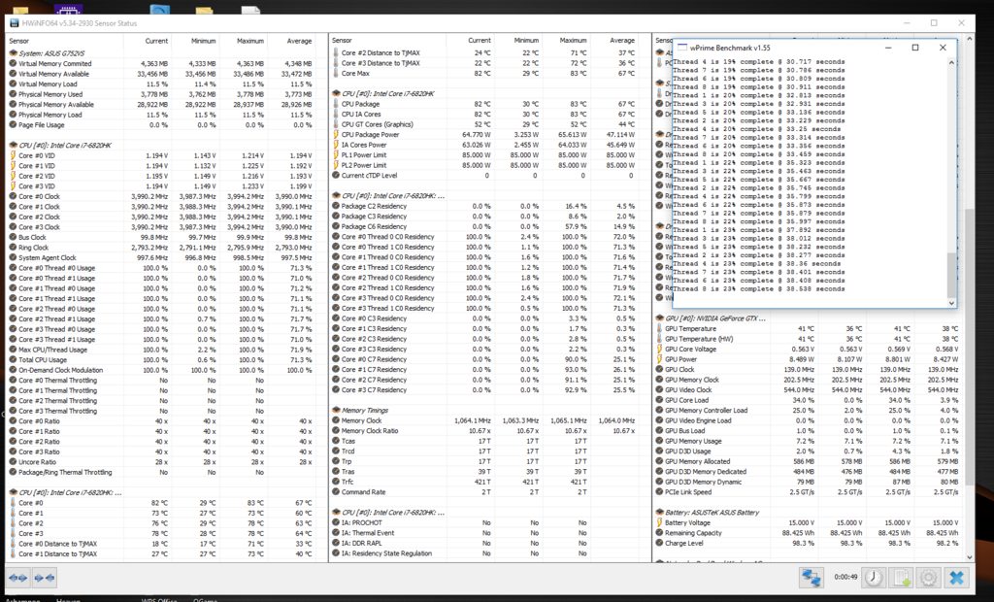Click the voltage icon beside Battery Voltage
The height and width of the screenshot is (602, 994).
[x=659, y=522]
